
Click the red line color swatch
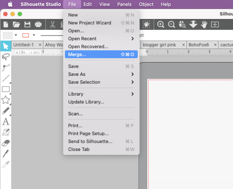pos(25,35)
